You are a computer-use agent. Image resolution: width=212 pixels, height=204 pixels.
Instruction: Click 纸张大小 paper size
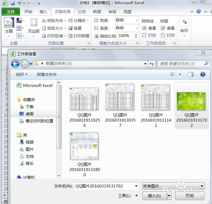tap(54, 28)
